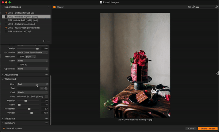Open the watermark Kind Text dropdown

pyautogui.click(x=33, y=84)
